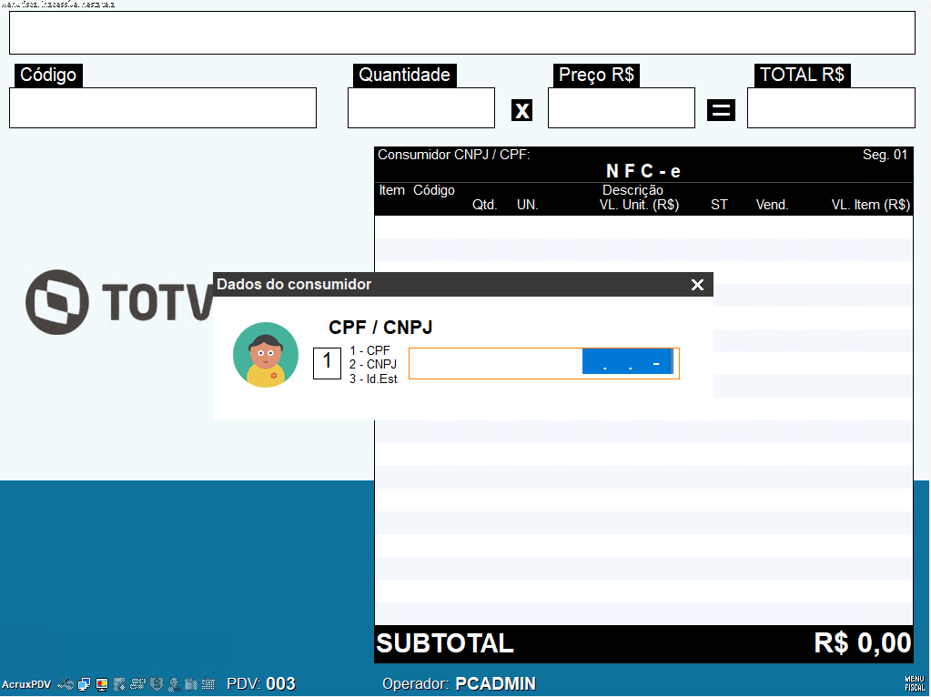This screenshot has height=697, width=931.
Task: Click the colorful monitor status icon
Action: click(x=102, y=684)
